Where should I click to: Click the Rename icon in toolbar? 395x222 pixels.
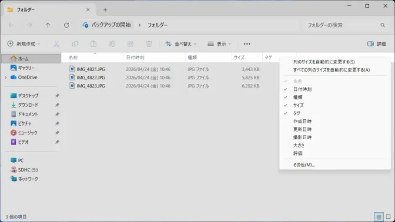[x=112, y=44]
